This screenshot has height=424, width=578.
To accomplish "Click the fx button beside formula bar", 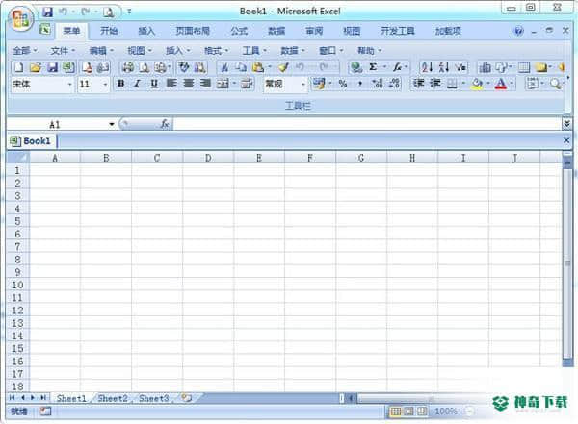I will pyautogui.click(x=165, y=124).
